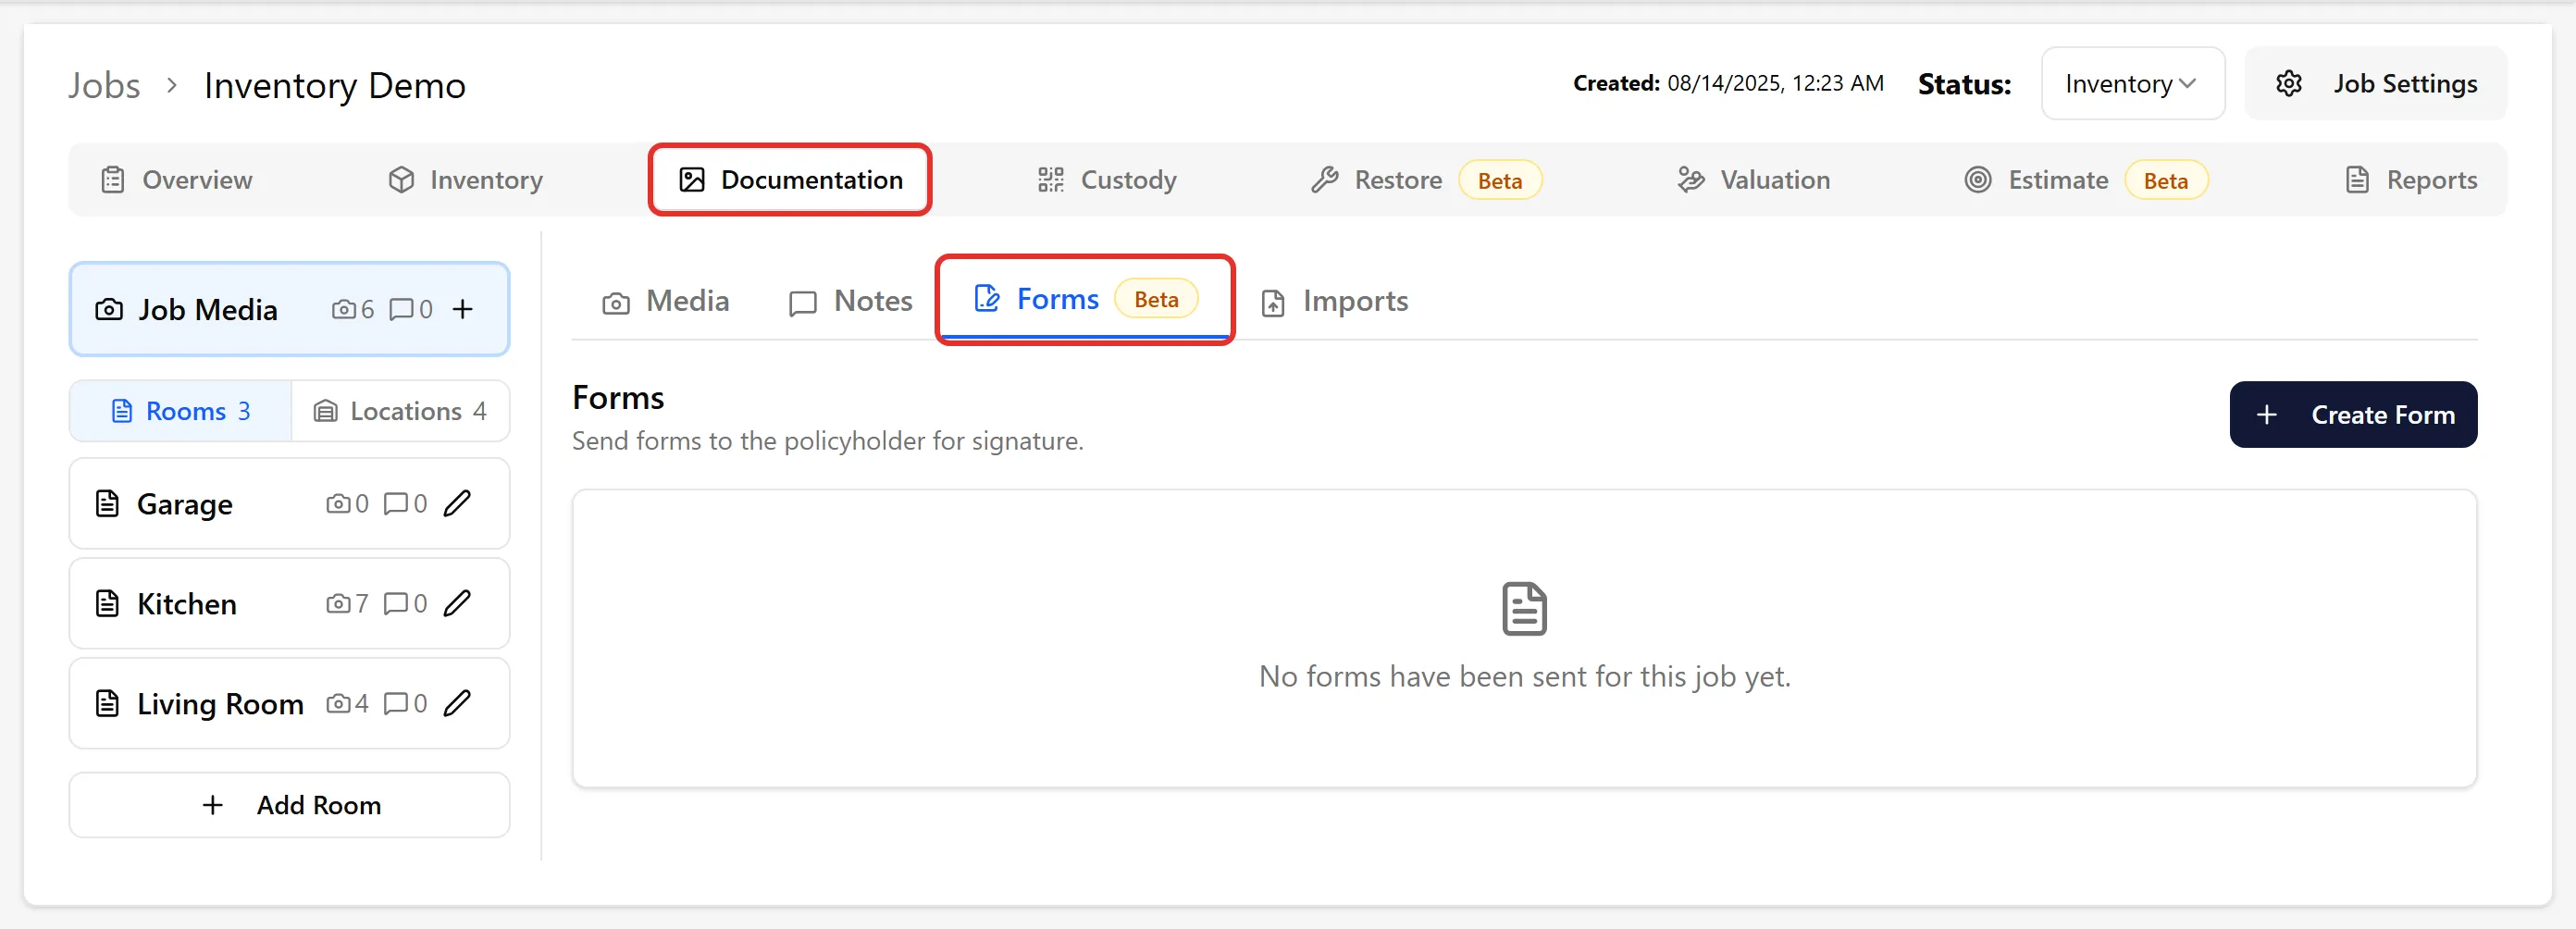This screenshot has height=929, width=2576.
Task: Click the document icon in empty forms panel
Action: pyautogui.click(x=1524, y=608)
